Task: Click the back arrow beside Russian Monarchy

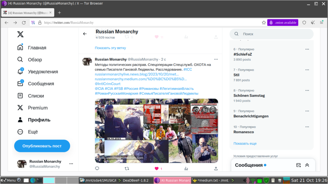Action: click(85, 34)
